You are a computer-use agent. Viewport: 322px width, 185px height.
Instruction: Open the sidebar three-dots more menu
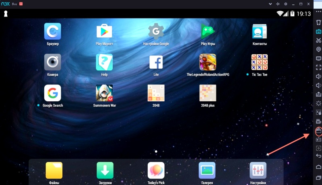pos(318,12)
